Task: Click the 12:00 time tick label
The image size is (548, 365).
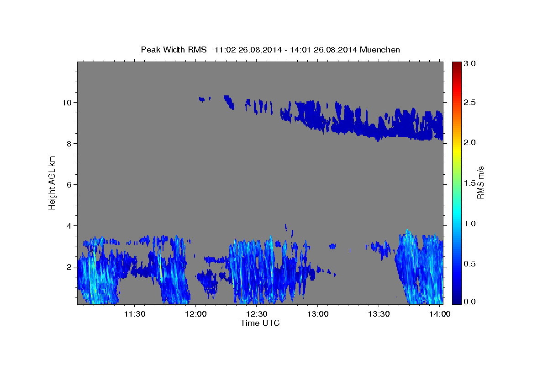Action: click(196, 314)
